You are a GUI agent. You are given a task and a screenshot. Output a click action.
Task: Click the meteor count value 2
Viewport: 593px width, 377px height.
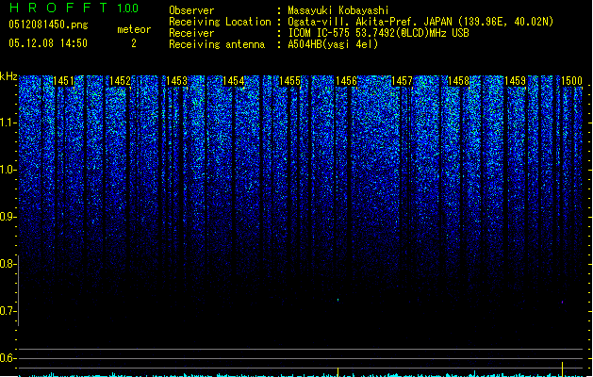point(134,43)
